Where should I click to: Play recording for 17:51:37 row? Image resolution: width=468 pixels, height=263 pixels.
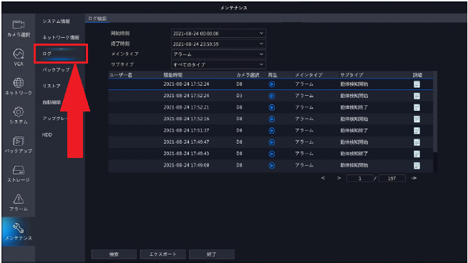tap(272, 131)
